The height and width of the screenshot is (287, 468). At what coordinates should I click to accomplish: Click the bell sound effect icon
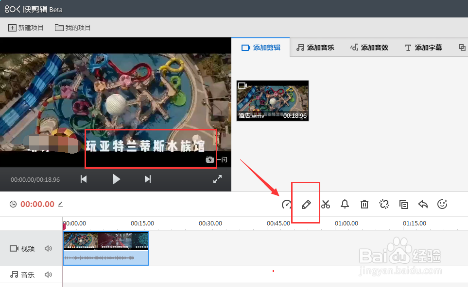pos(345,204)
